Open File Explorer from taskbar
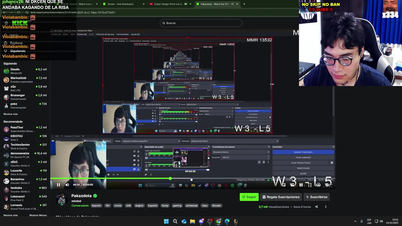 coord(193,221)
